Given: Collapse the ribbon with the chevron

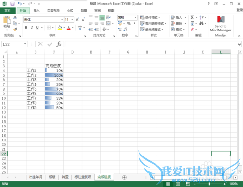Looking at the screenshot, I should [239, 36].
